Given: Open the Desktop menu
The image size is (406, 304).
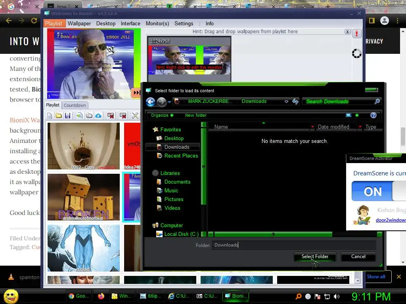Looking at the screenshot, I should pyautogui.click(x=106, y=23).
